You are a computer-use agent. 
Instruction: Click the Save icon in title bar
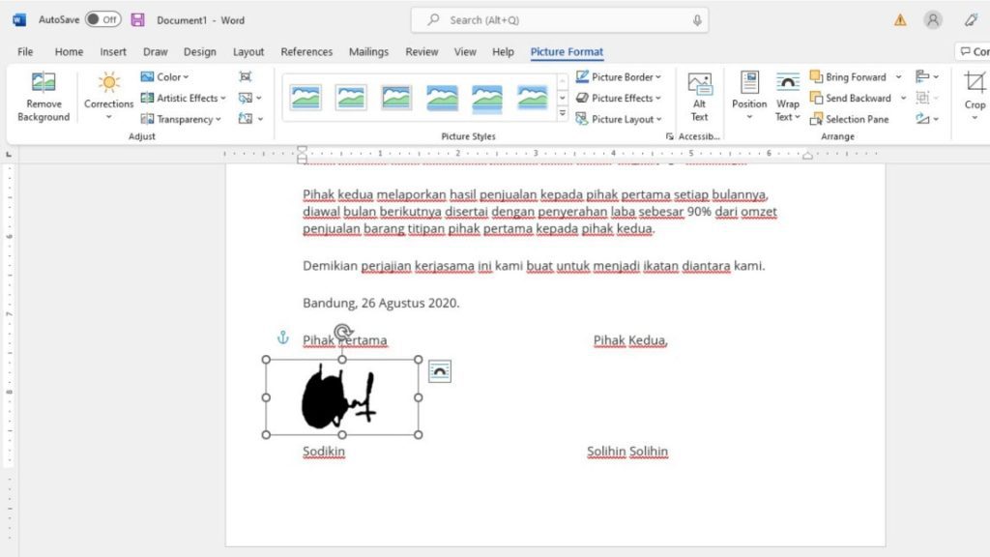pos(137,19)
